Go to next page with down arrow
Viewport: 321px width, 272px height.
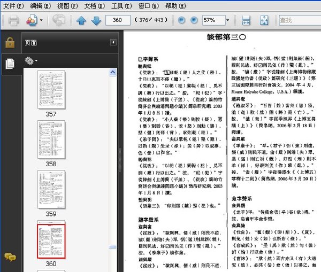[x=96, y=20]
